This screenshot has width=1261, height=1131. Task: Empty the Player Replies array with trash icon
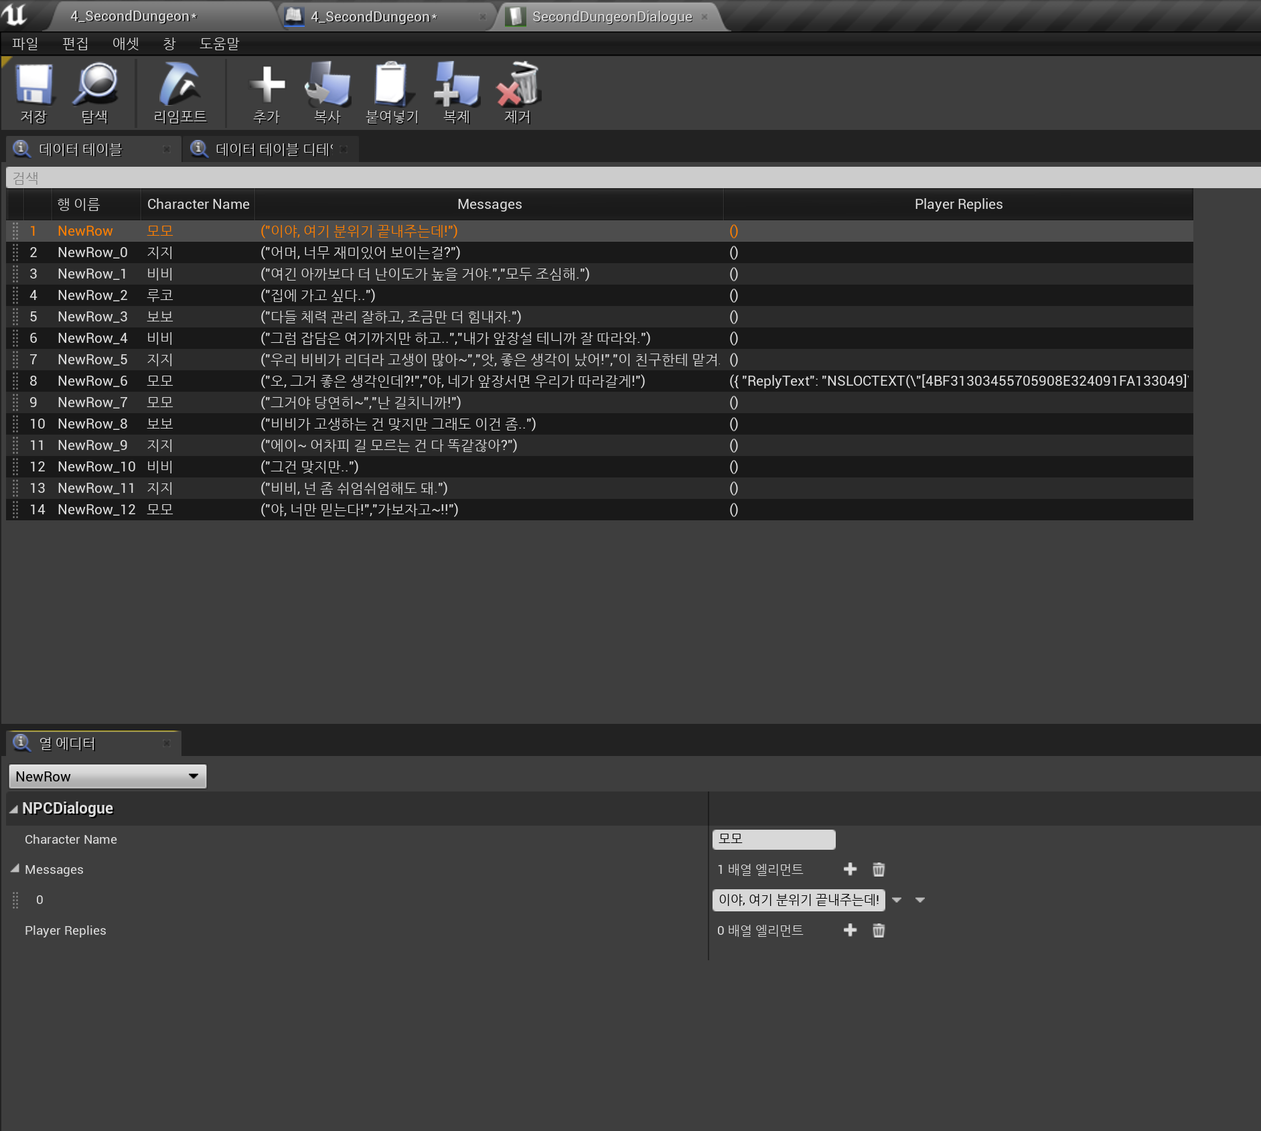pos(879,930)
